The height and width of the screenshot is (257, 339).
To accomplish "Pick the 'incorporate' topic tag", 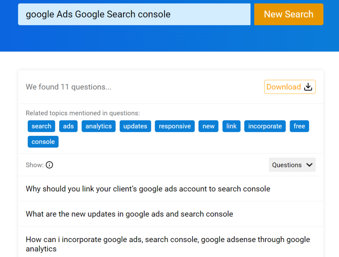I will tap(265, 126).
